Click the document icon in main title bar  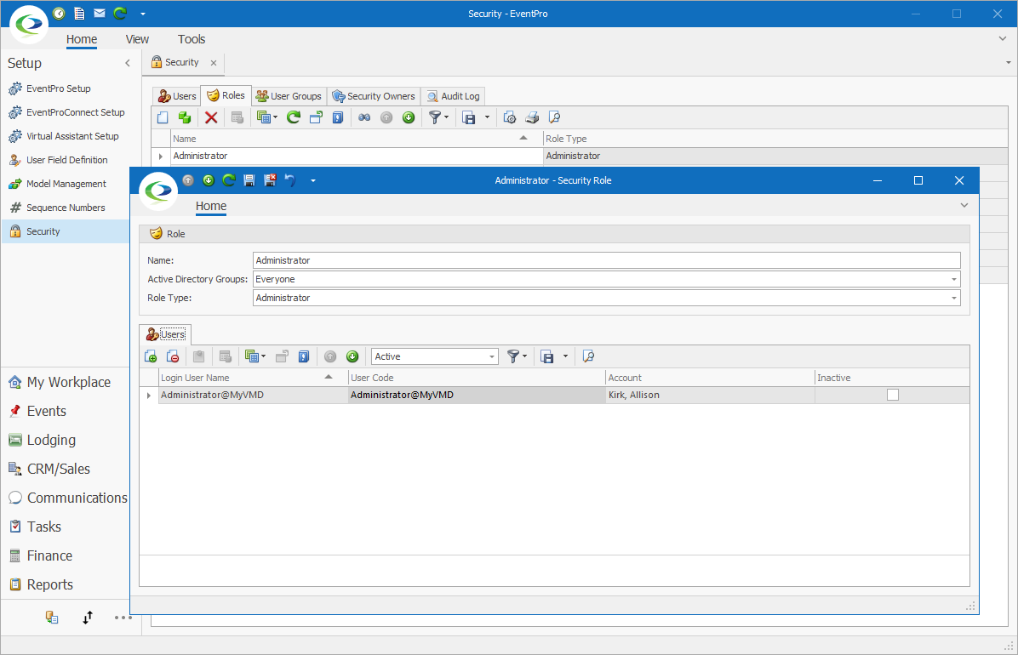[79, 13]
